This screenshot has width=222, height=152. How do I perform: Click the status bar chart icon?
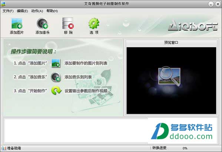[x=4, y=148]
